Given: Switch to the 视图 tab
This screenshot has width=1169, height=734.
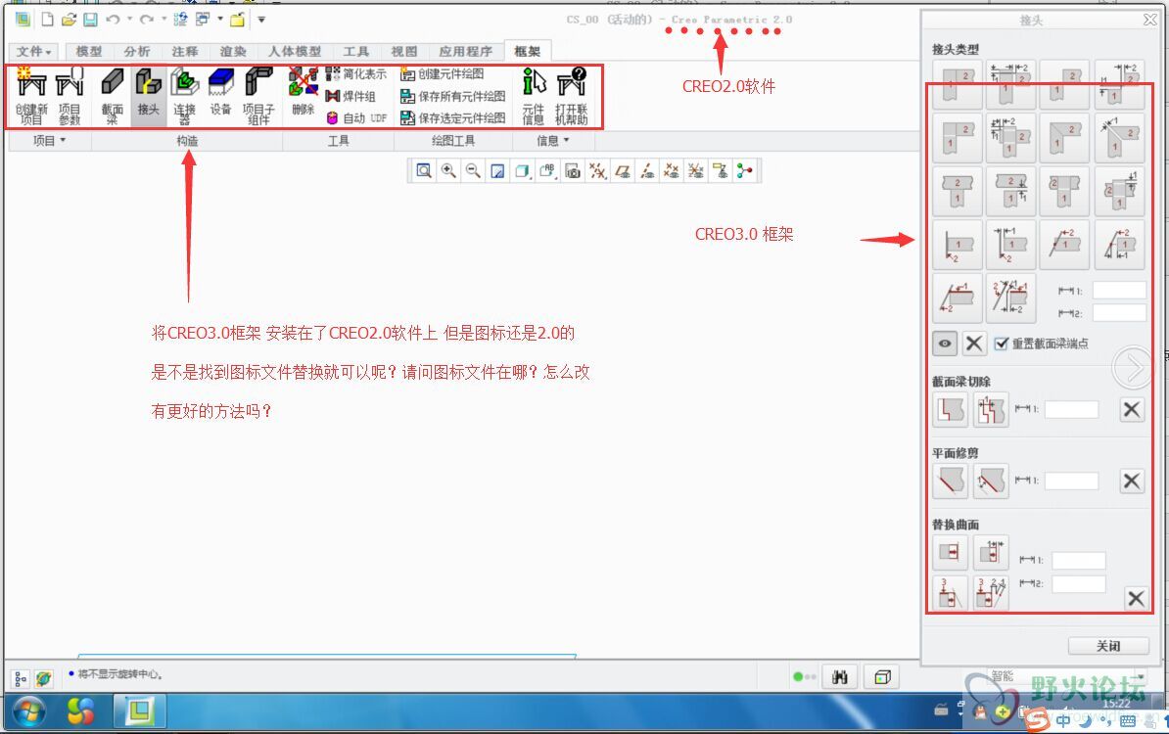Looking at the screenshot, I should click(403, 52).
